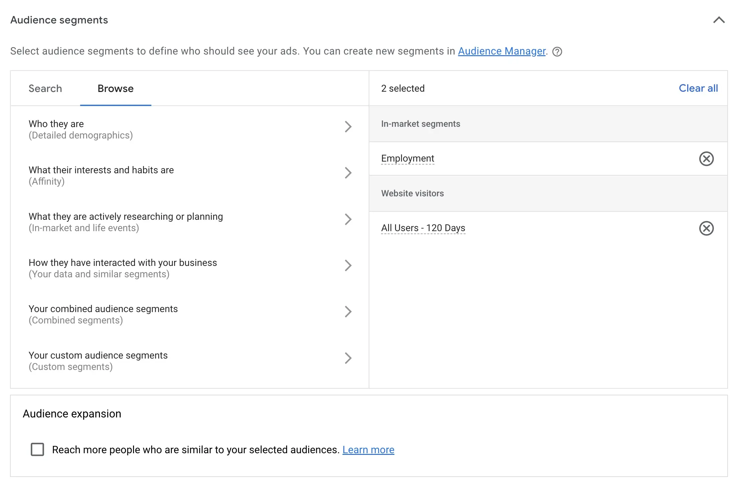Open Learn more about audience expansion

click(368, 450)
